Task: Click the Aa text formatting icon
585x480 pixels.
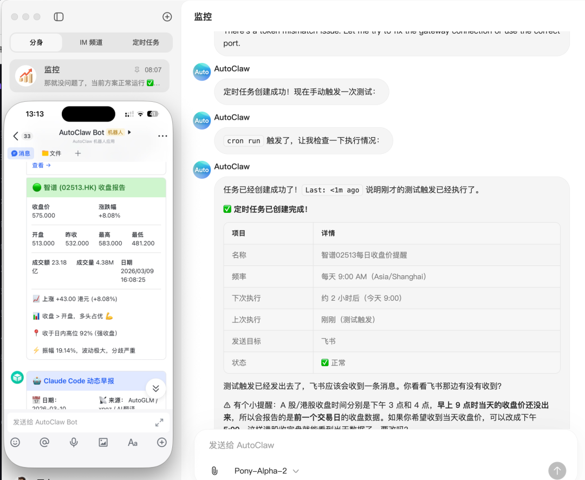Action: (133, 443)
